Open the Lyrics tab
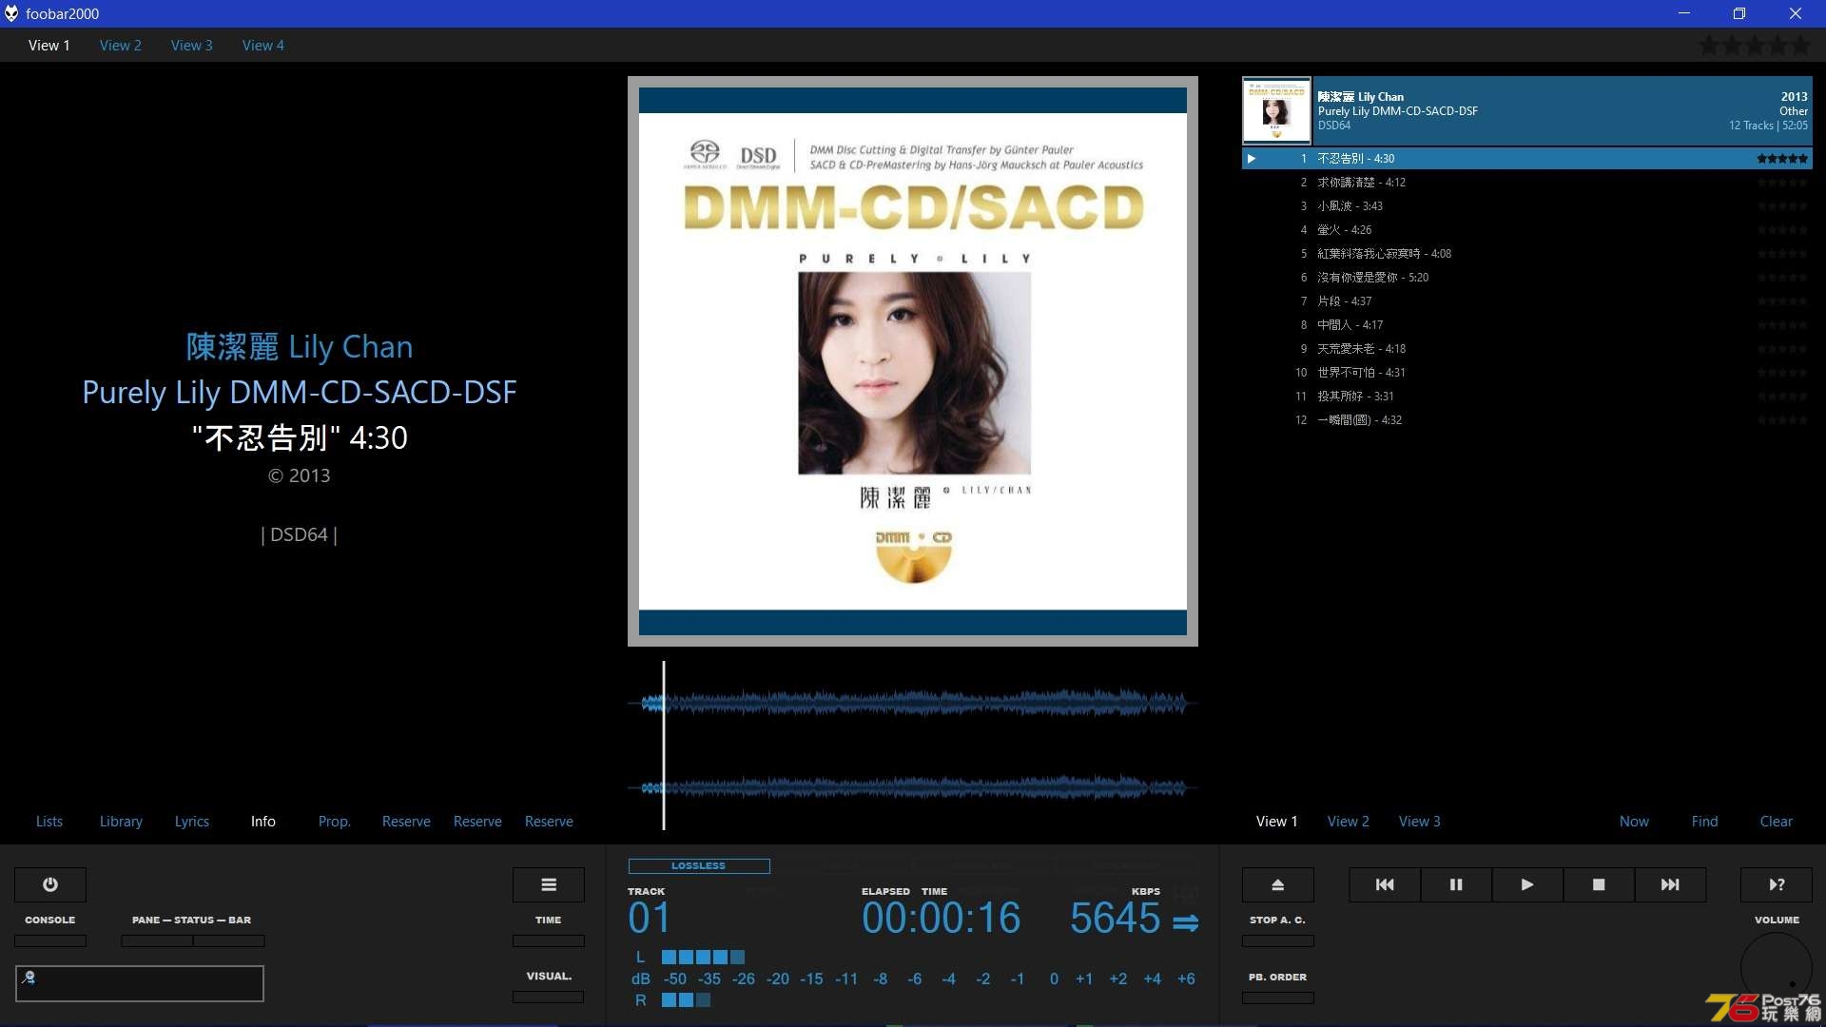This screenshot has height=1027, width=1826. [x=192, y=822]
